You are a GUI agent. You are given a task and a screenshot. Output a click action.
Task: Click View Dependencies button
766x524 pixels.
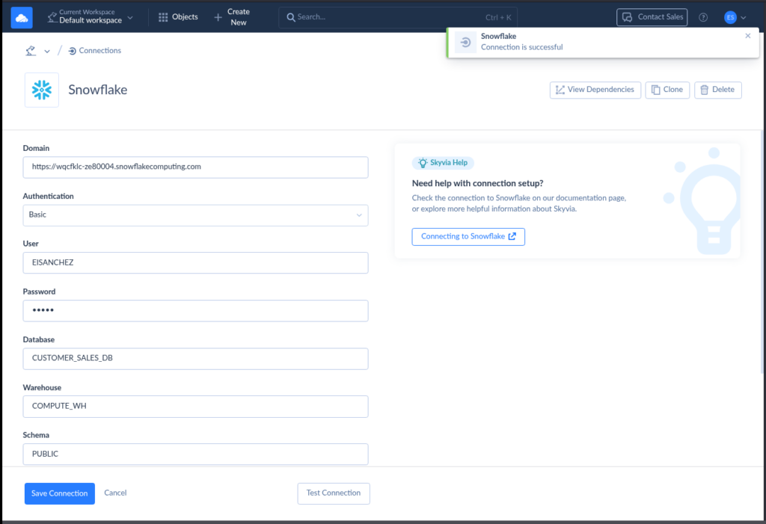pyautogui.click(x=595, y=90)
